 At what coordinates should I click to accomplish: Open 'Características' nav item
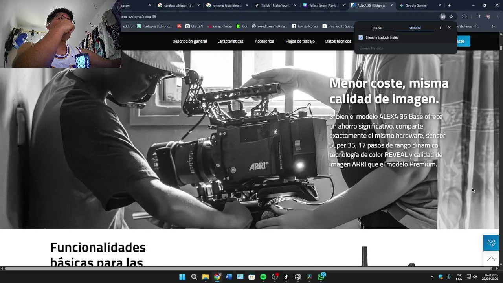tap(230, 41)
